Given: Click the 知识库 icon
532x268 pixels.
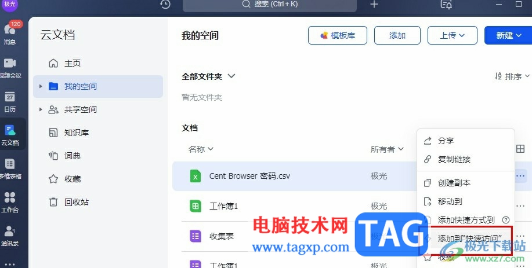Looking at the screenshot, I should tap(53, 133).
